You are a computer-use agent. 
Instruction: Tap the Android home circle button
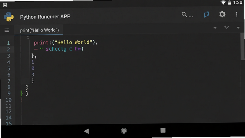[x=124, y=131]
